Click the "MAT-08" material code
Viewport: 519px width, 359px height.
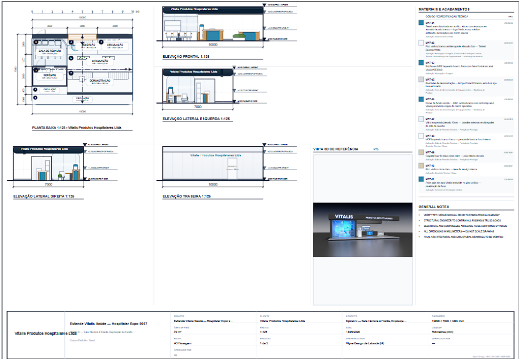[x=430, y=136]
